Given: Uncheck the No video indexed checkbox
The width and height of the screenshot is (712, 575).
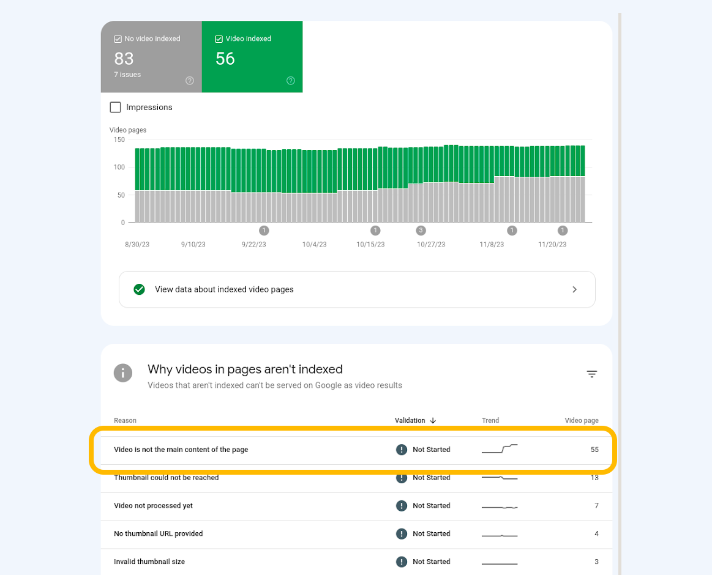Looking at the screenshot, I should pos(117,39).
